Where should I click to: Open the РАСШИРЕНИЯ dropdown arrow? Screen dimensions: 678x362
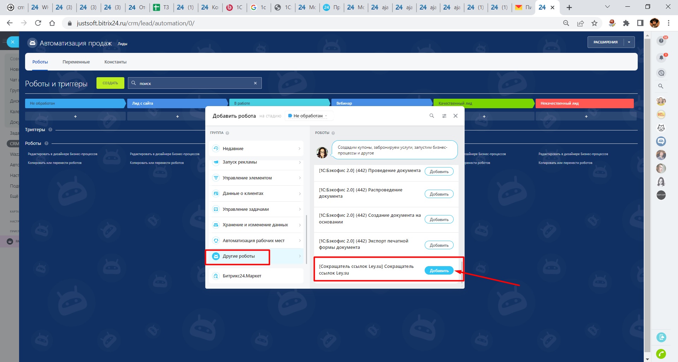point(629,42)
